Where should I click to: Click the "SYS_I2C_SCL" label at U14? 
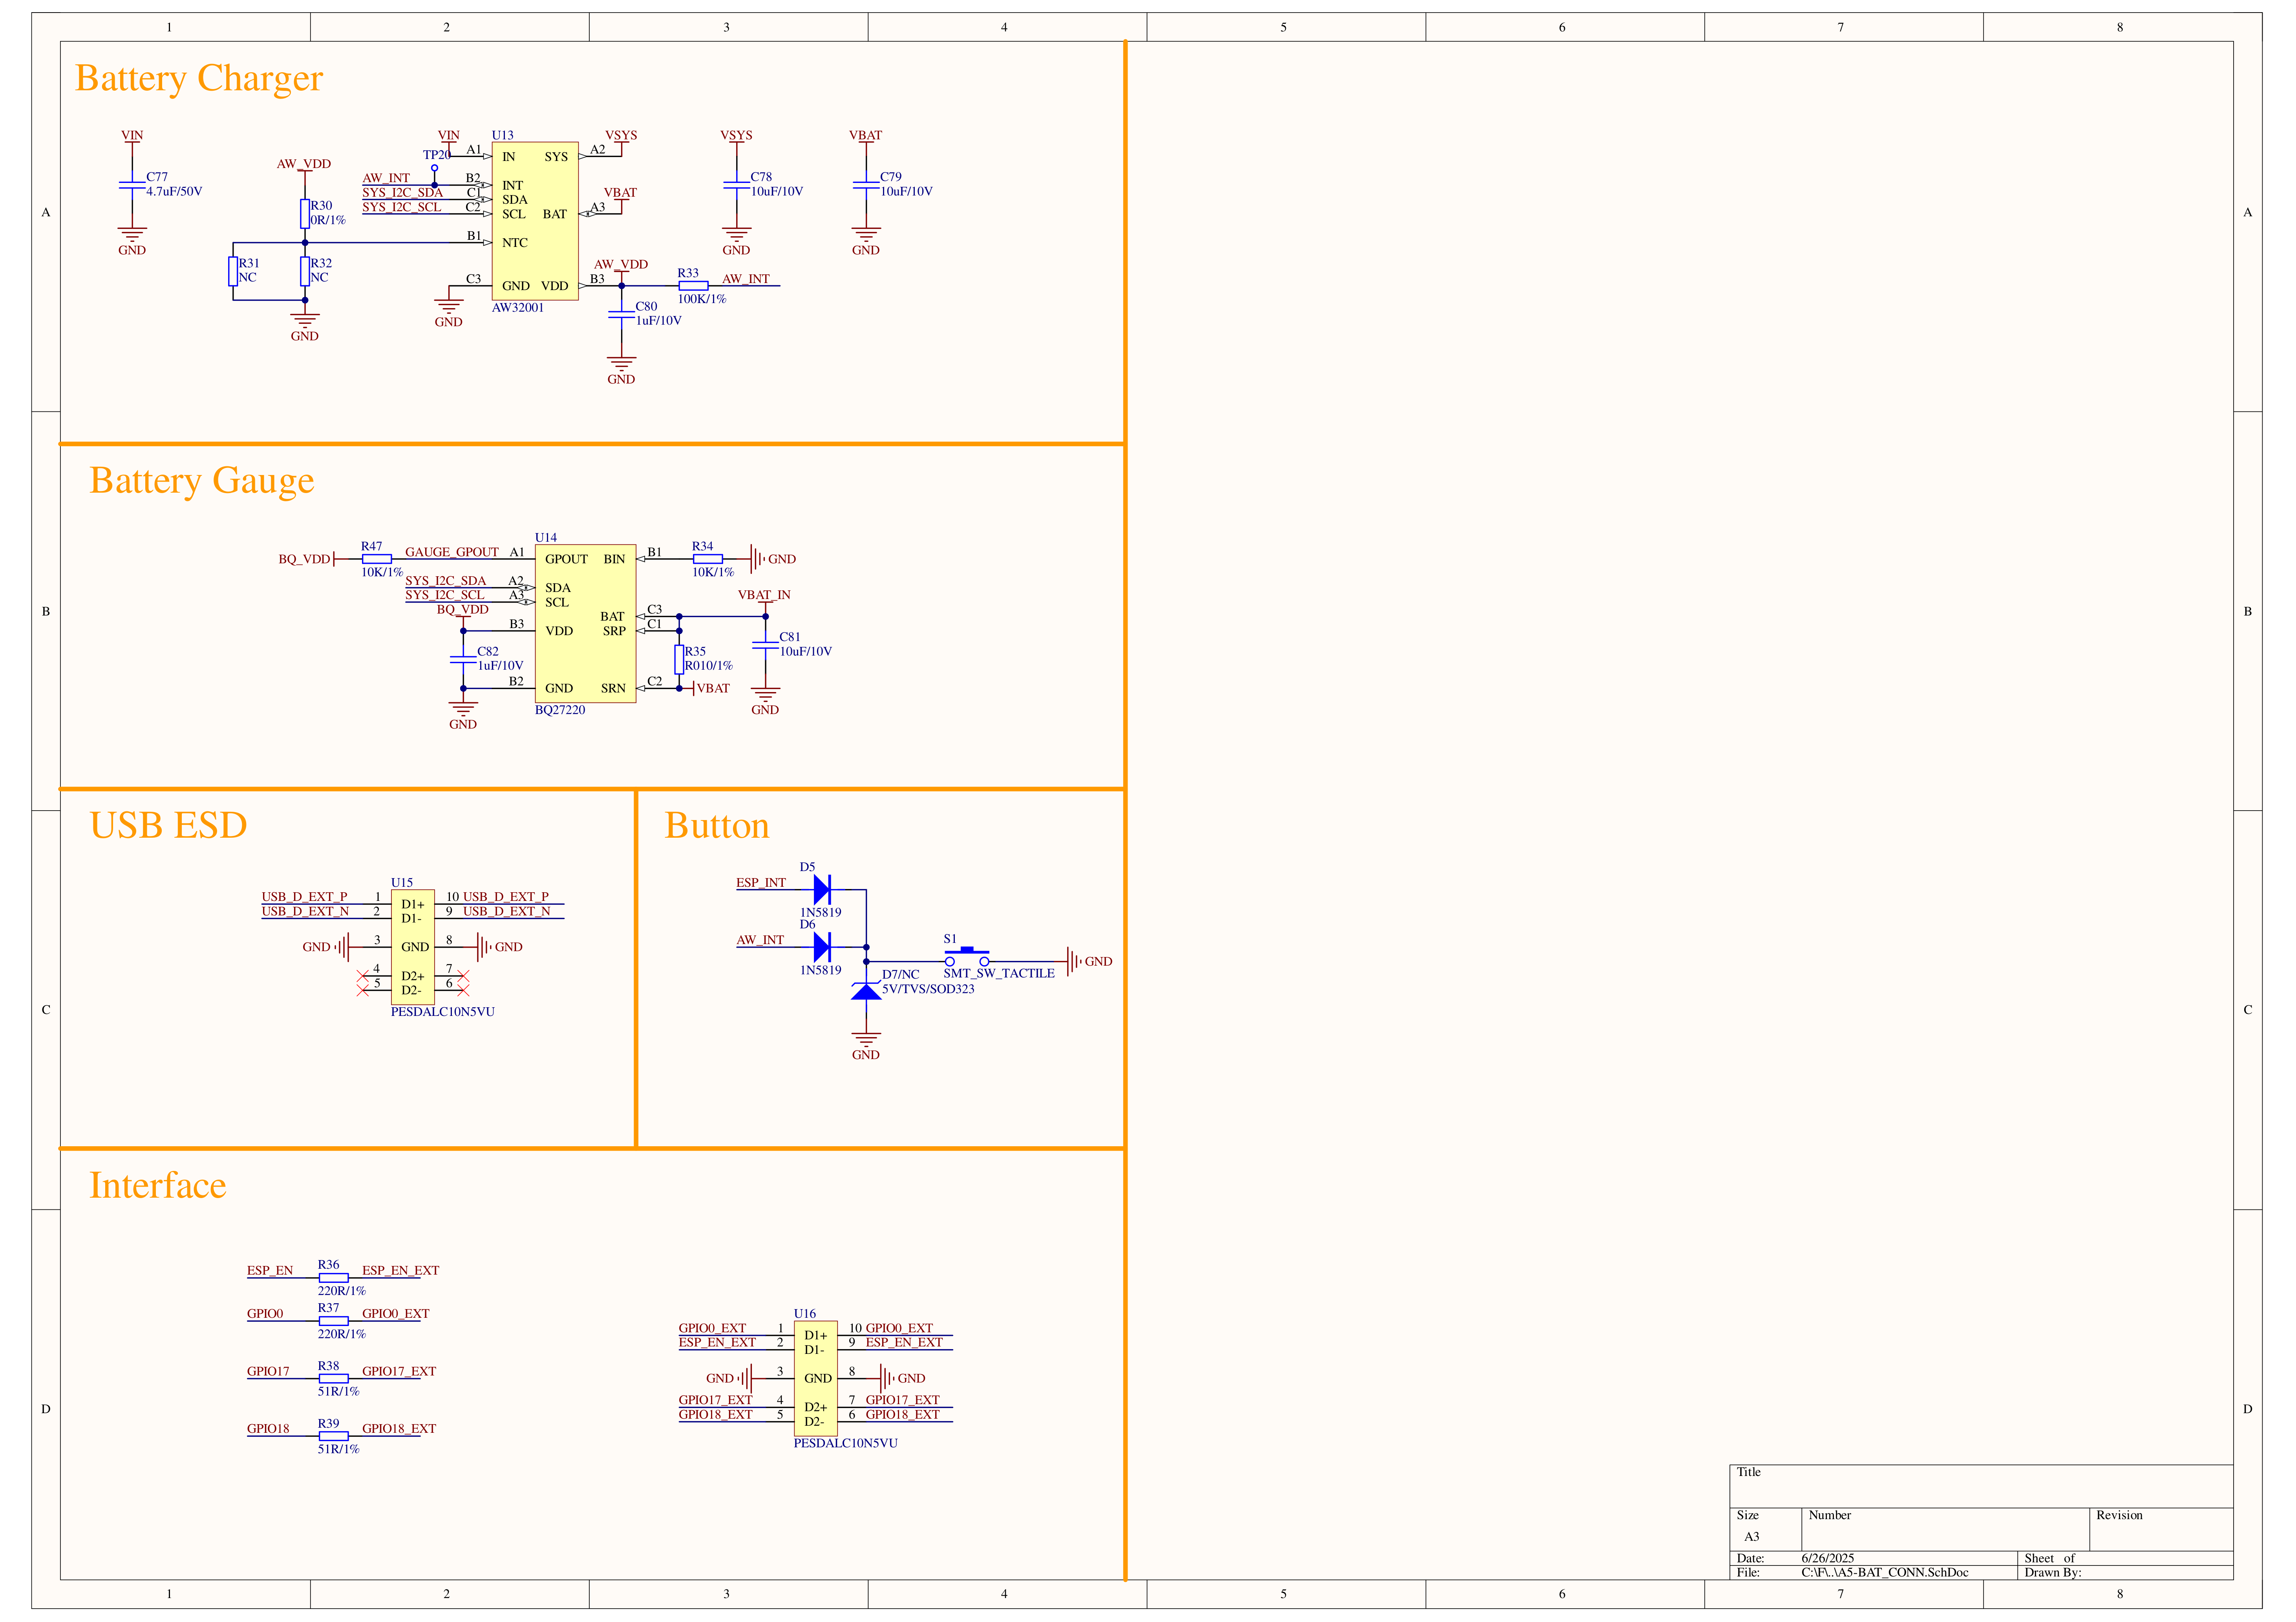(445, 595)
